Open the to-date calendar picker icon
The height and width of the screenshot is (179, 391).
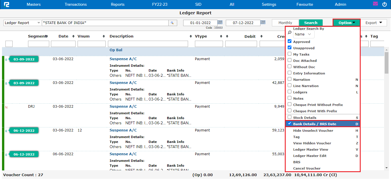click(263, 22)
